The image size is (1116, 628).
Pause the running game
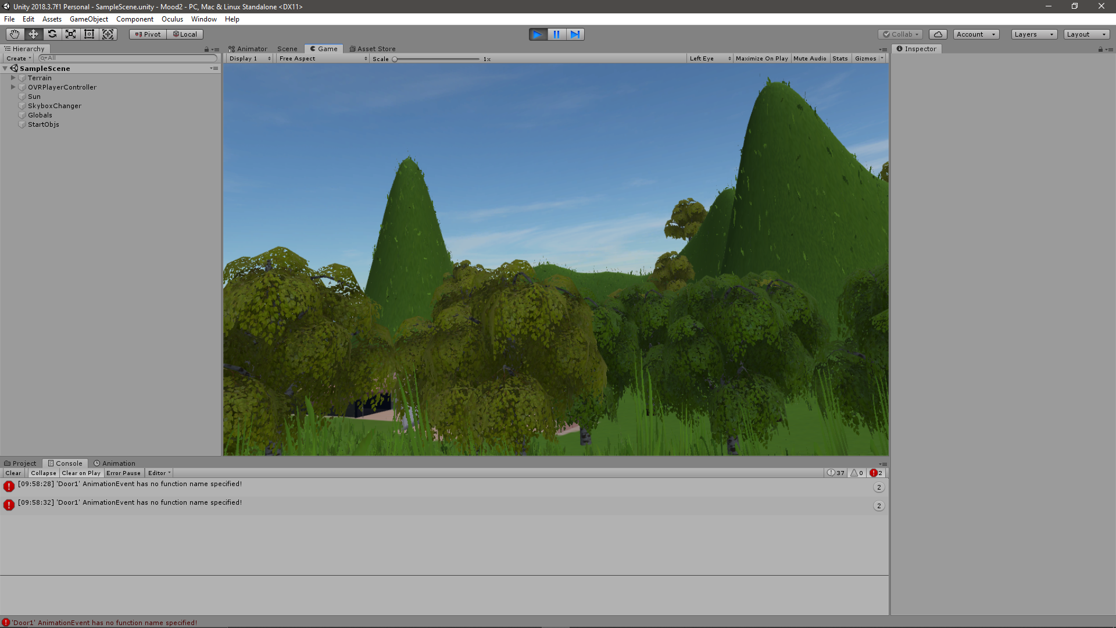556,34
